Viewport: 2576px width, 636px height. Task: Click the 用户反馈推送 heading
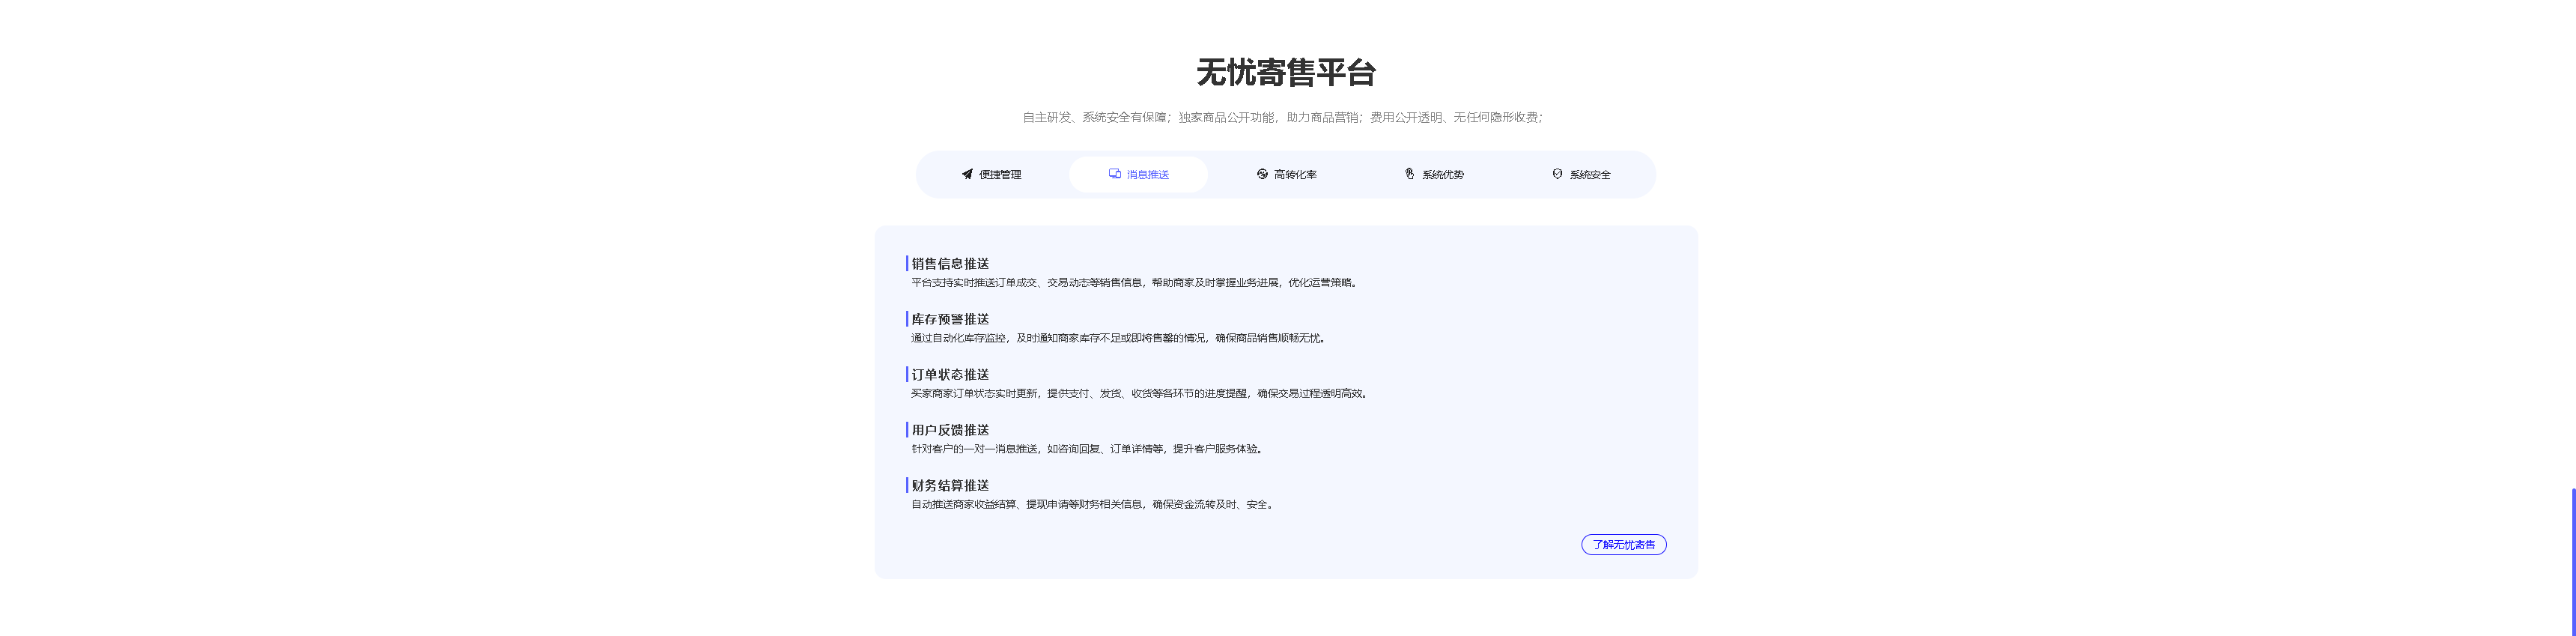(x=950, y=430)
